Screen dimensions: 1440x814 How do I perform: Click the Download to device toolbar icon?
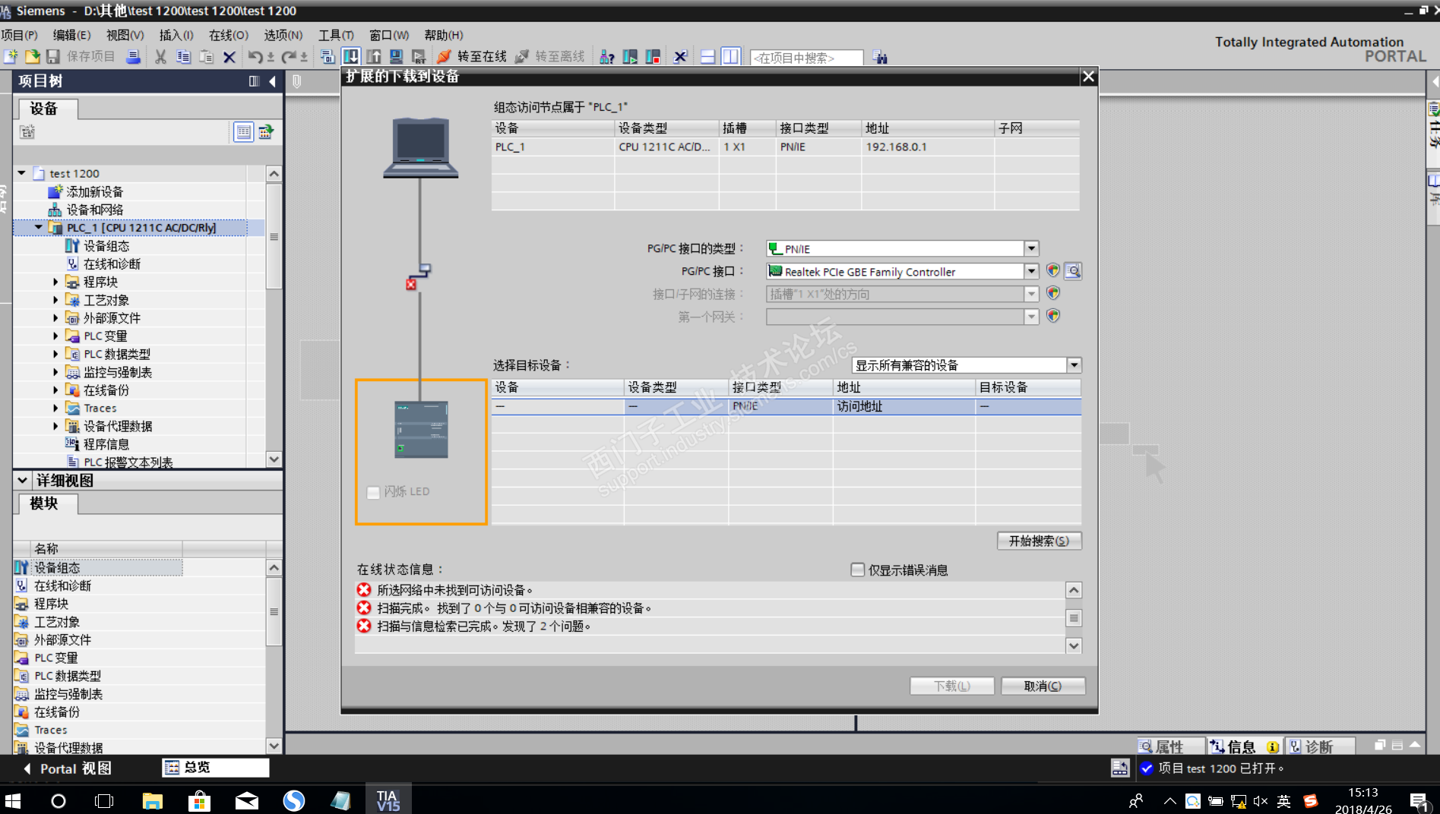[351, 57]
